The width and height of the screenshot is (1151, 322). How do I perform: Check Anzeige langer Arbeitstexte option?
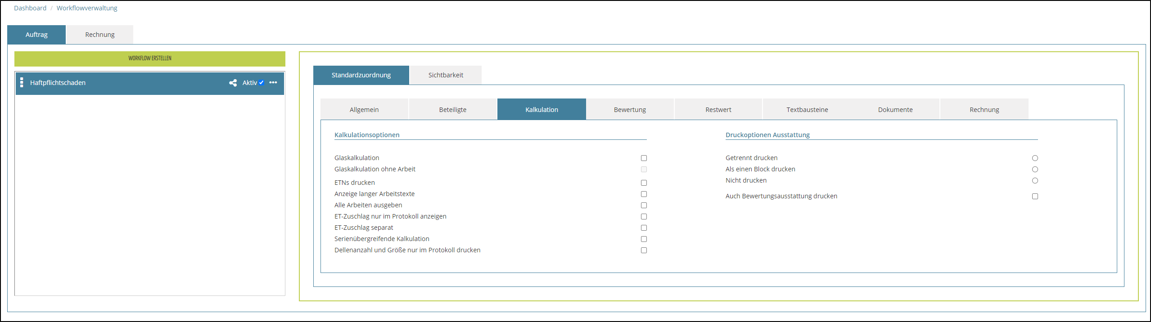[x=644, y=194]
